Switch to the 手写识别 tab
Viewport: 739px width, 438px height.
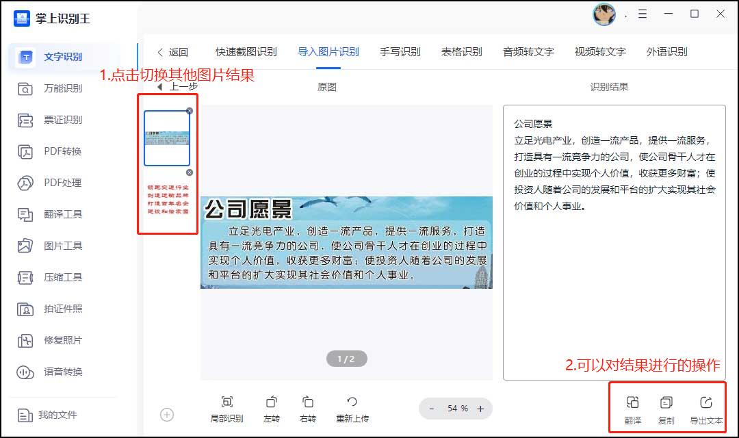tap(400, 51)
